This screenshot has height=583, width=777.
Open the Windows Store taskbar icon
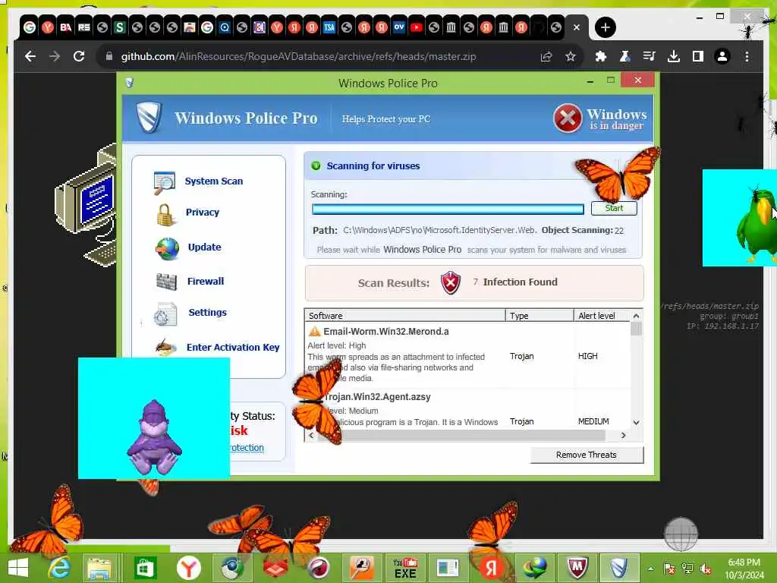tap(144, 568)
